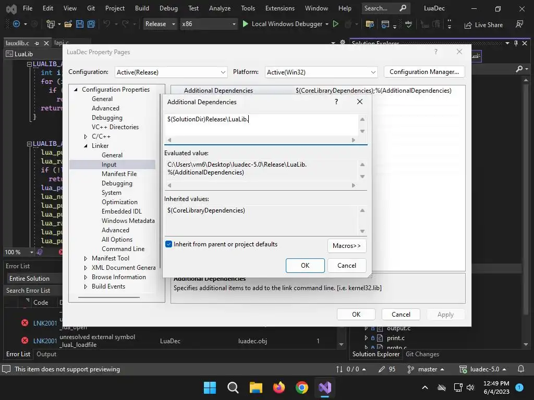Image resolution: width=534 pixels, height=400 pixels.
Task: Open the Configuration dropdown Active(Release)
Action: point(171,72)
